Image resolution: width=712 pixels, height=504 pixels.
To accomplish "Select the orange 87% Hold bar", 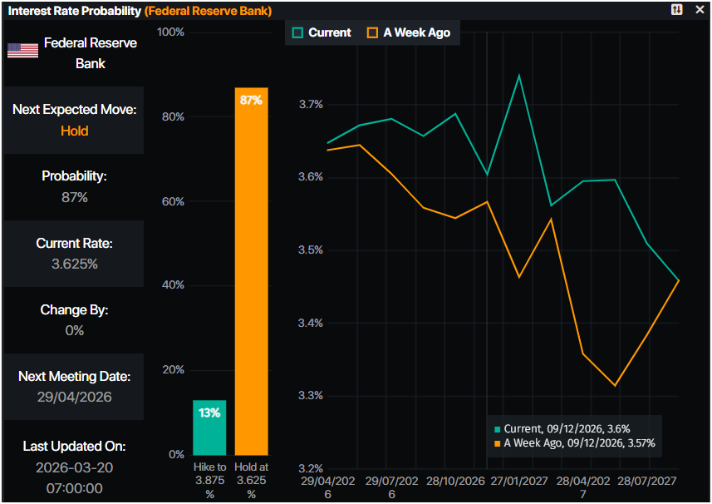I will (251, 270).
